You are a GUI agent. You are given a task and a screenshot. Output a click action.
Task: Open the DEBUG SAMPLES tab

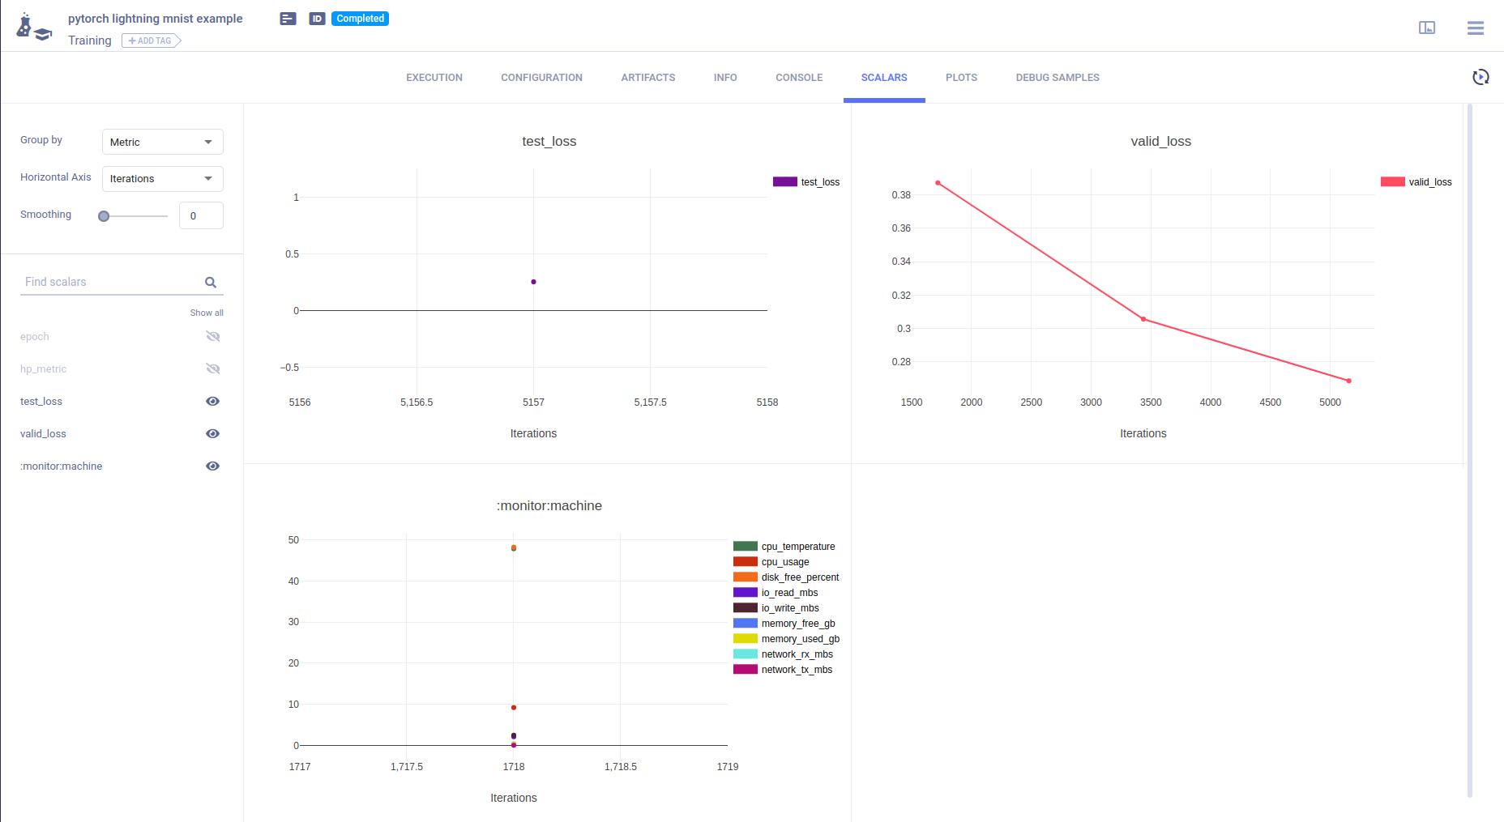[x=1057, y=78]
